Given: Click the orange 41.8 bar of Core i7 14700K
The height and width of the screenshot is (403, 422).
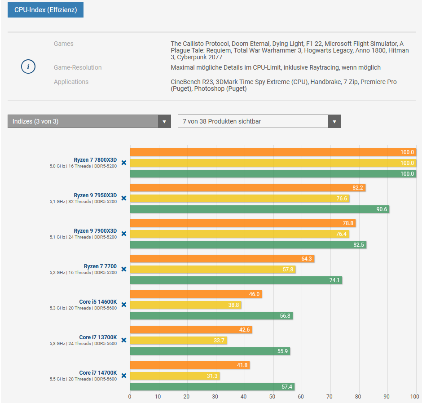Looking at the screenshot, I should click(x=190, y=365).
